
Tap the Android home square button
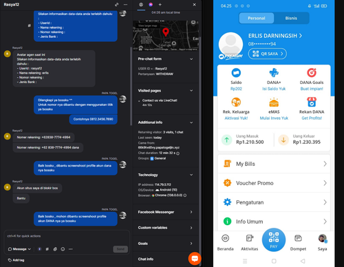click(x=274, y=261)
